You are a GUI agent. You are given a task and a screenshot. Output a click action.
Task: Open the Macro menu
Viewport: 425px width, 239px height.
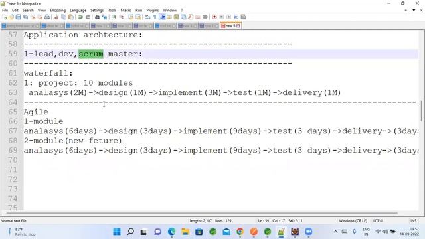(x=126, y=11)
